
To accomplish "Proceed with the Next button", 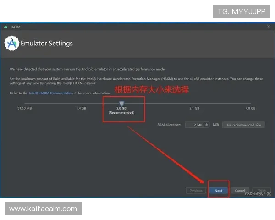I will click(218, 191).
